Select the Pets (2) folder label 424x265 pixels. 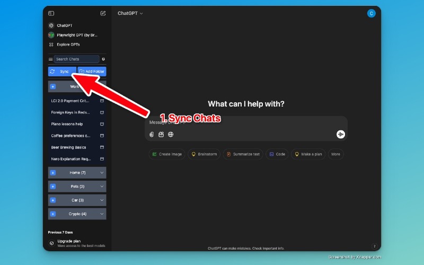(77, 187)
